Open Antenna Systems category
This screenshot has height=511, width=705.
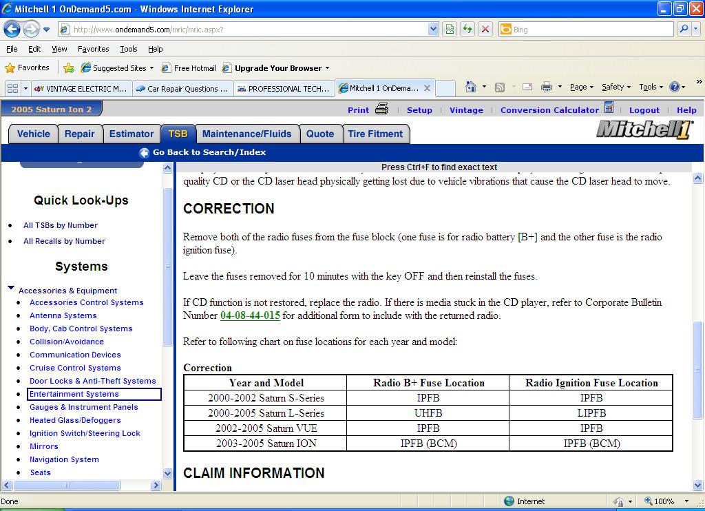click(63, 316)
